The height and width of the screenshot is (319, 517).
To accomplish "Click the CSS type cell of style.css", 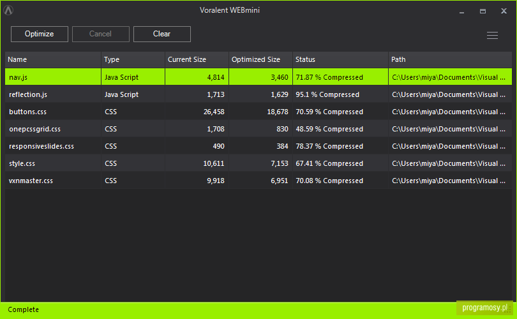I will pyautogui.click(x=133, y=163).
